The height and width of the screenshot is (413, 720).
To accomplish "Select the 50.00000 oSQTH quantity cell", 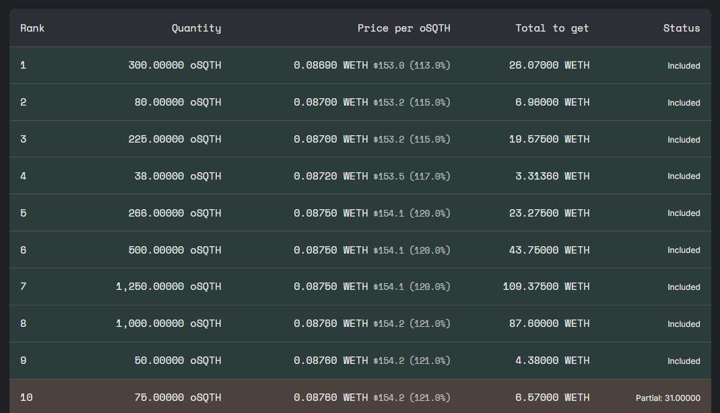I will (x=178, y=361).
